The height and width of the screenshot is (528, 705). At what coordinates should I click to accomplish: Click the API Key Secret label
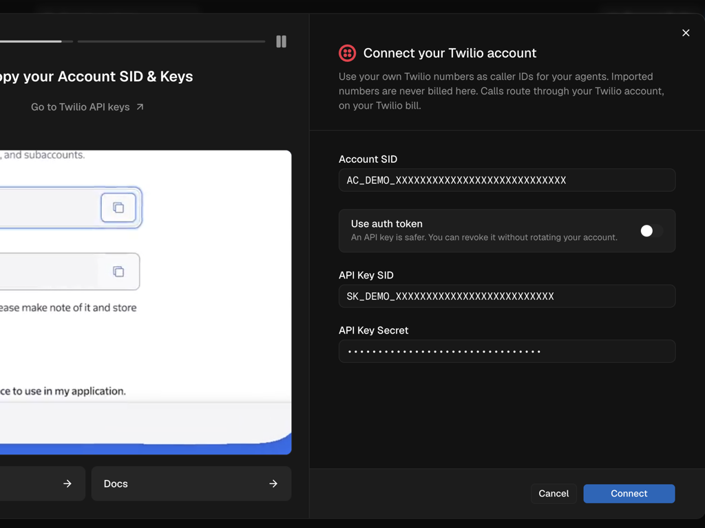click(x=373, y=330)
